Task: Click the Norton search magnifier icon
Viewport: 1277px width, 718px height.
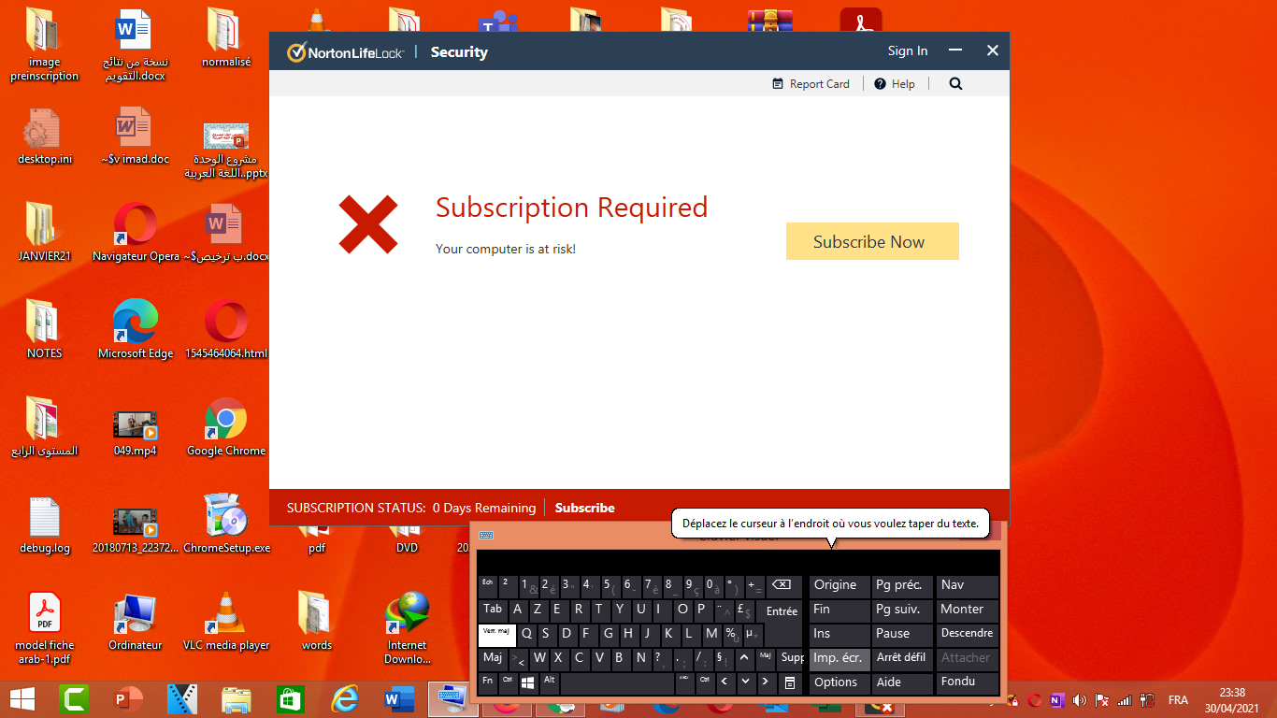Action: (x=955, y=83)
